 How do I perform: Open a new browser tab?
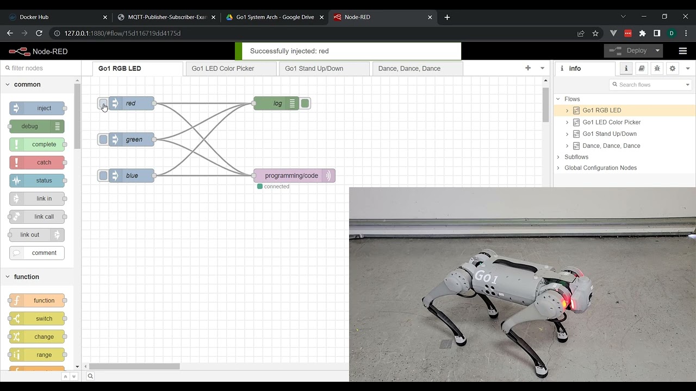pyautogui.click(x=447, y=17)
